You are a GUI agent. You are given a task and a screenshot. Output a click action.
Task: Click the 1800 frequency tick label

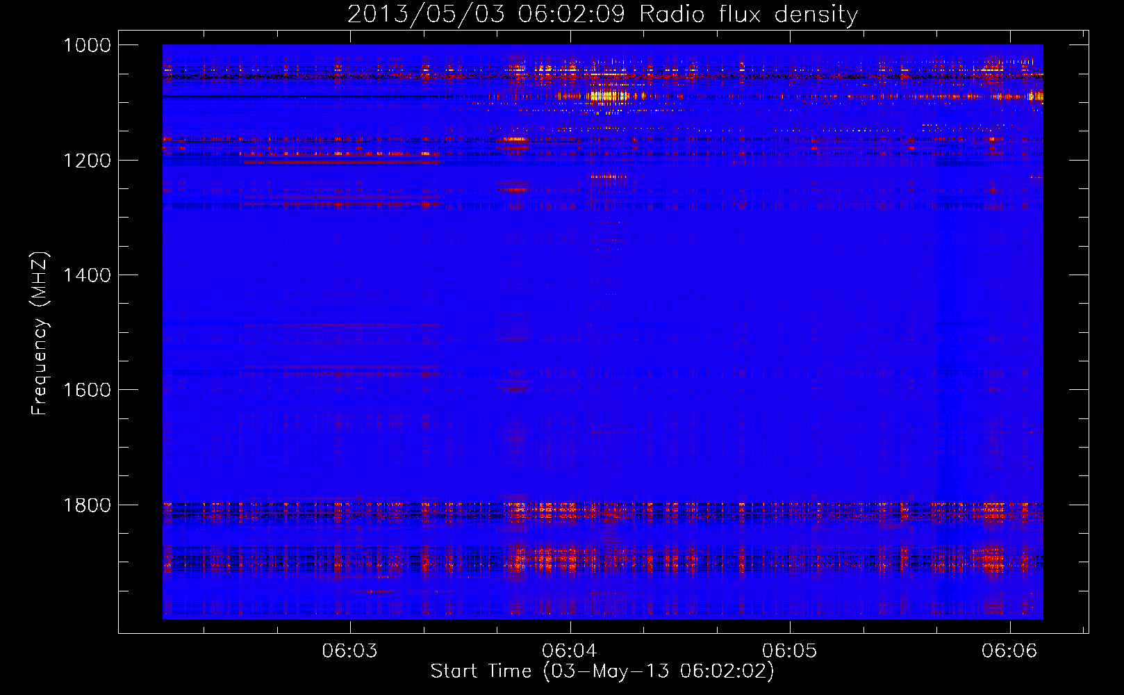pos(87,505)
